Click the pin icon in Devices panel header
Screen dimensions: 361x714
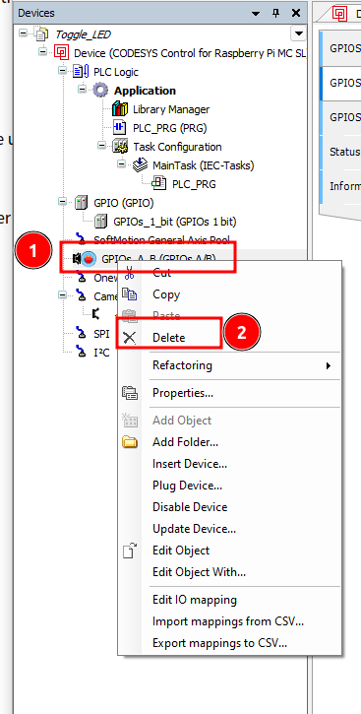(276, 13)
